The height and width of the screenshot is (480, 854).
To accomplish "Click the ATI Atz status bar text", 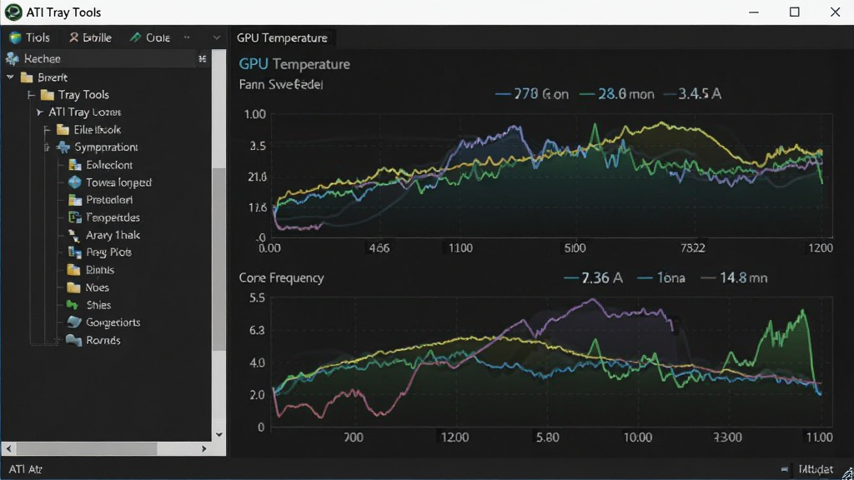I will [x=25, y=469].
